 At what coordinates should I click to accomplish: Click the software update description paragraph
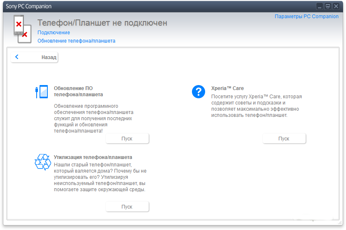[94, 119]
